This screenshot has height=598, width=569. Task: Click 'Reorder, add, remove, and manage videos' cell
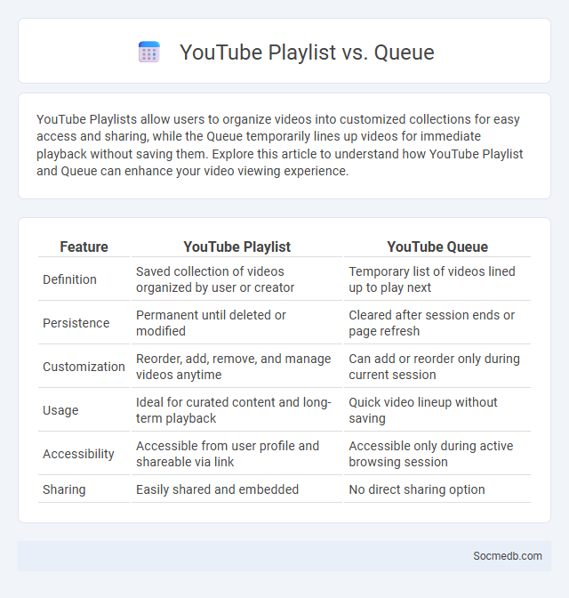tap(236, 366)
